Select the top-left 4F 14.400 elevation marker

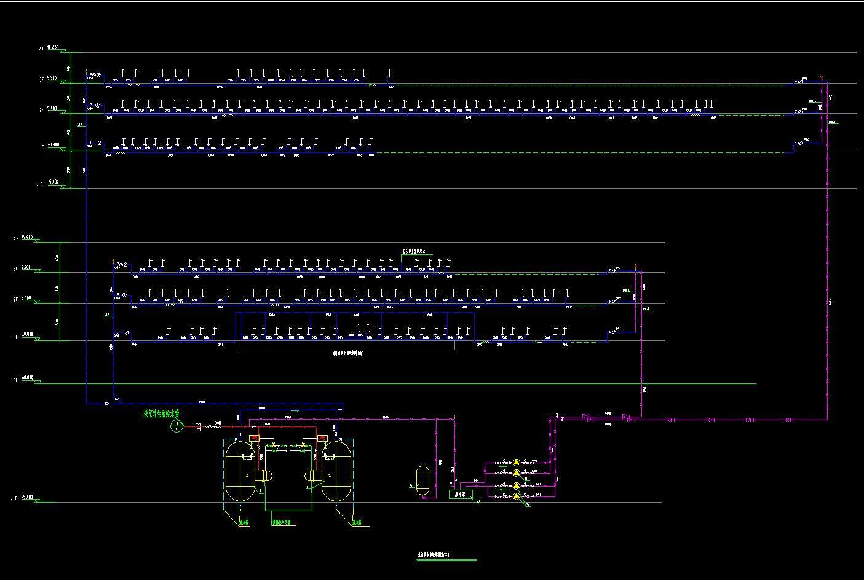coord(52,47)
